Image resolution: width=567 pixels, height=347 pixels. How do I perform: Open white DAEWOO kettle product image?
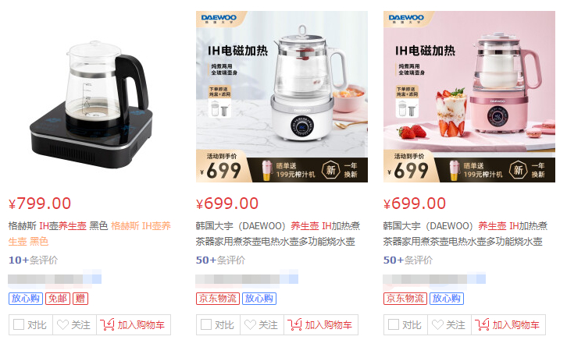click(x=282, y=97)
